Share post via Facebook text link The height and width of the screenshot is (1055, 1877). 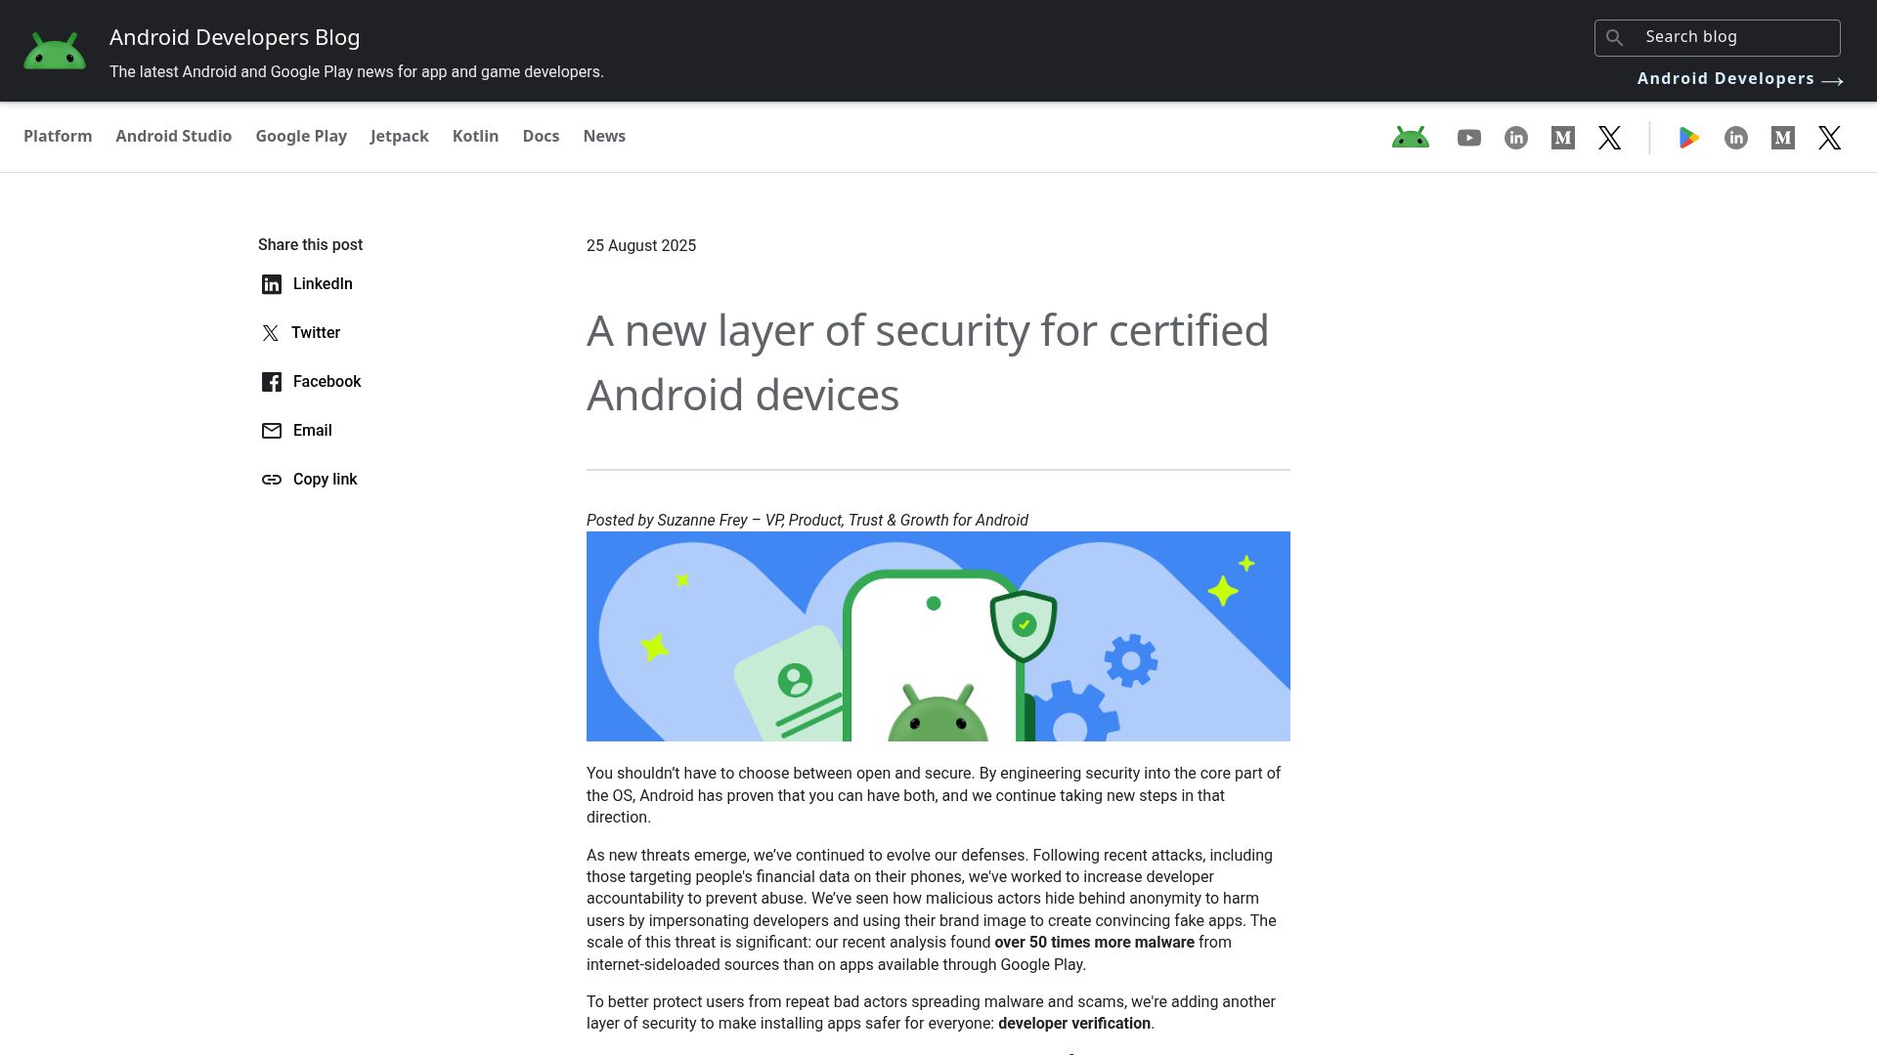point(327,382)
